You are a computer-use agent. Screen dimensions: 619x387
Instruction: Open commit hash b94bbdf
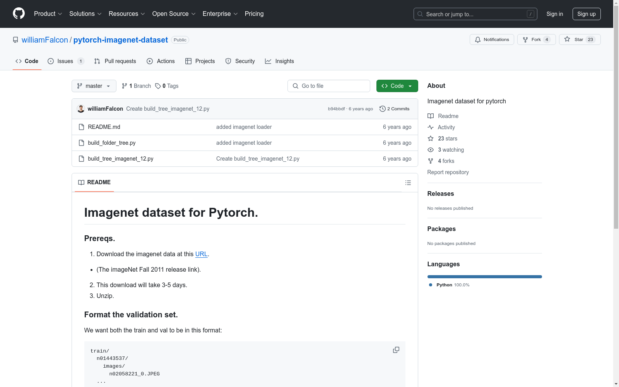tap(336, 109)
